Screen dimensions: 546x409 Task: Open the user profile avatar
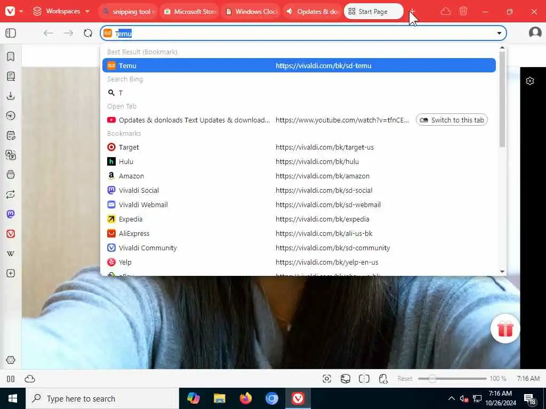pos(535,32)
